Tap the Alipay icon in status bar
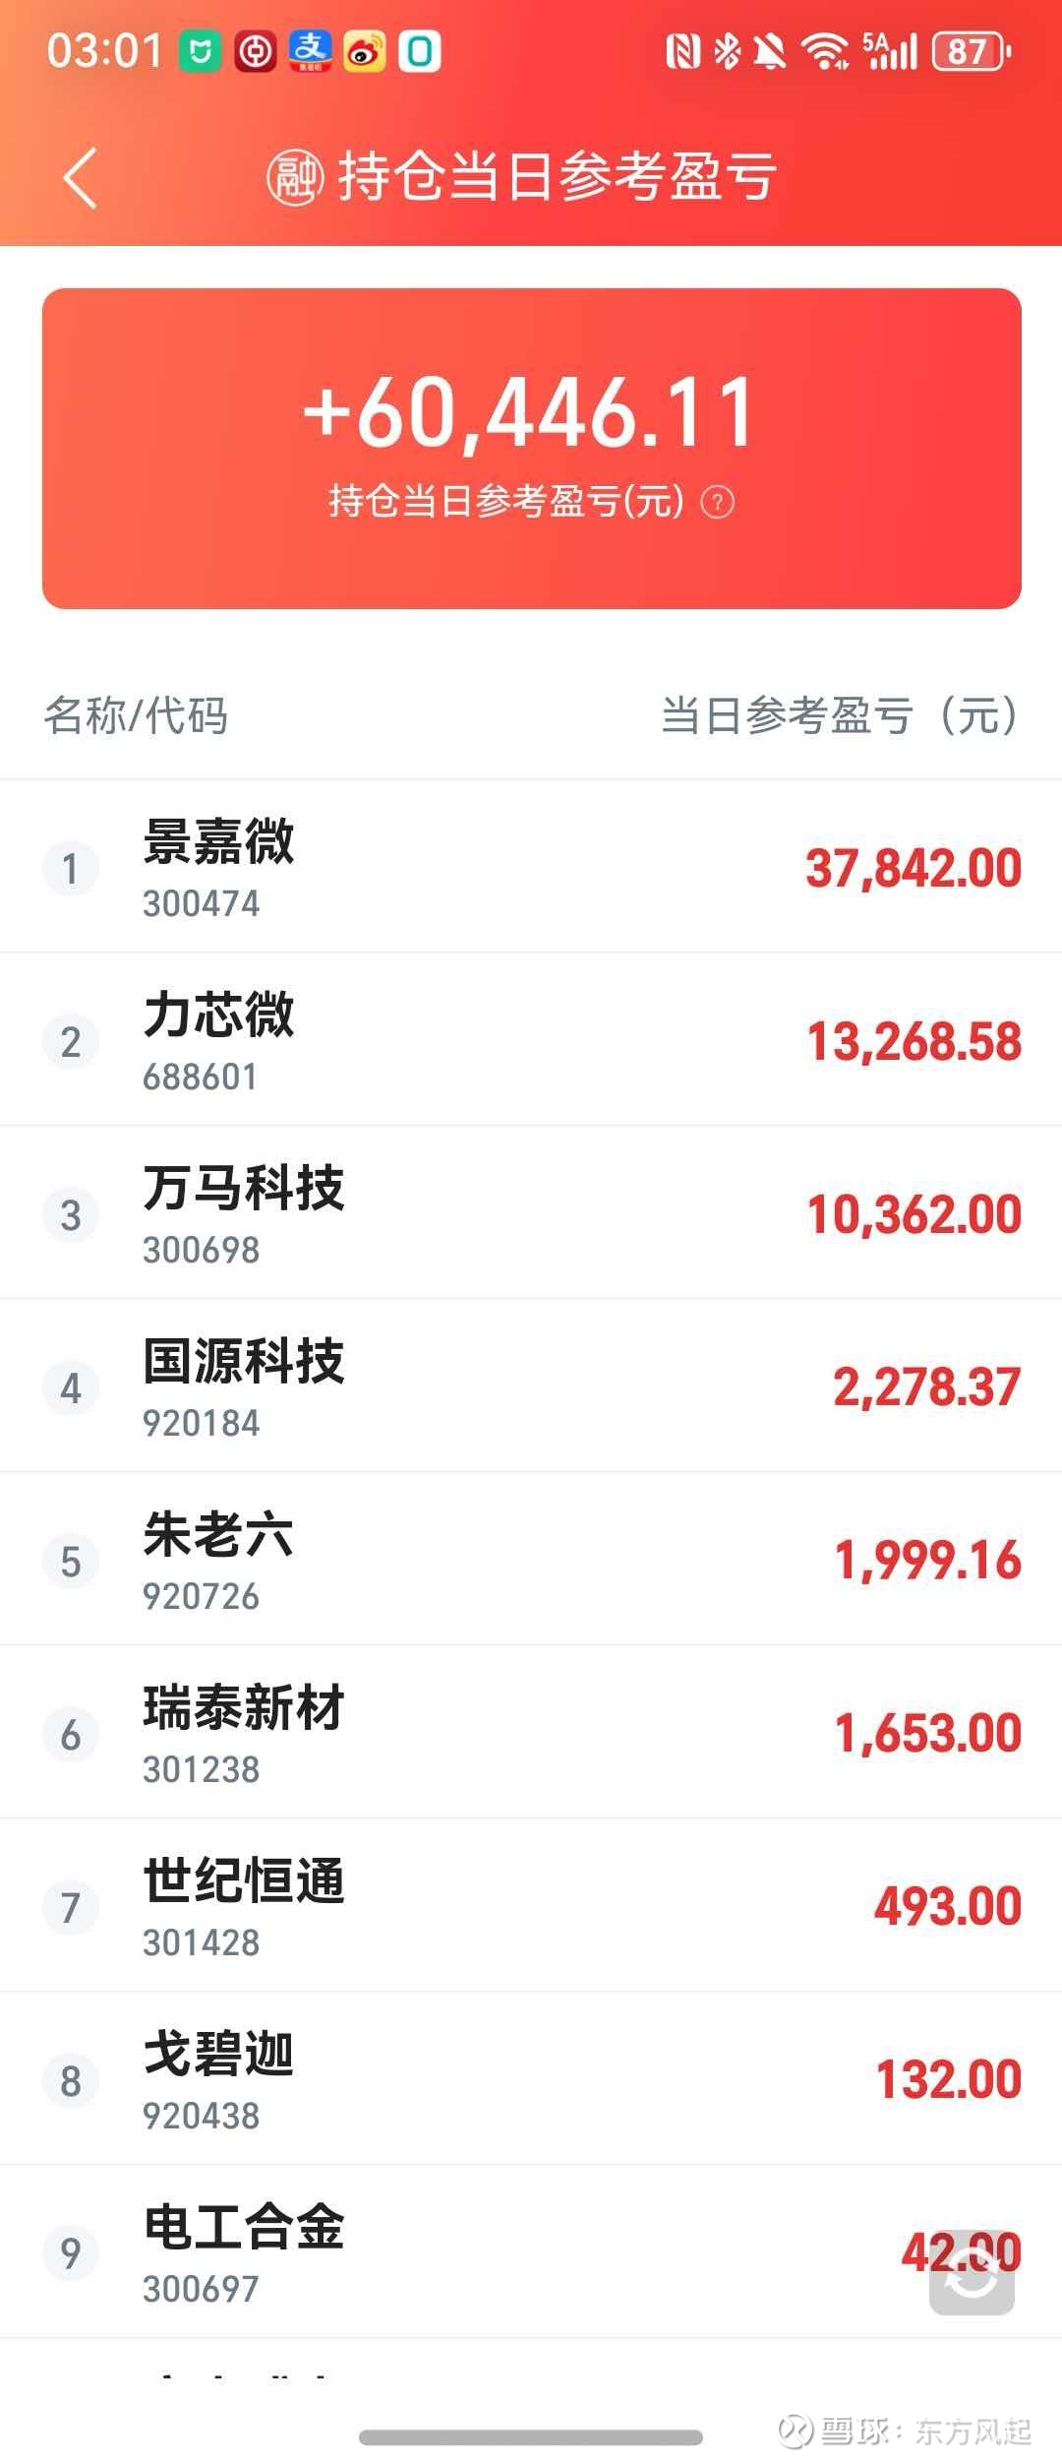Image resolution: width=1062 pixels, height=2464 pixels. coord(310,51)
